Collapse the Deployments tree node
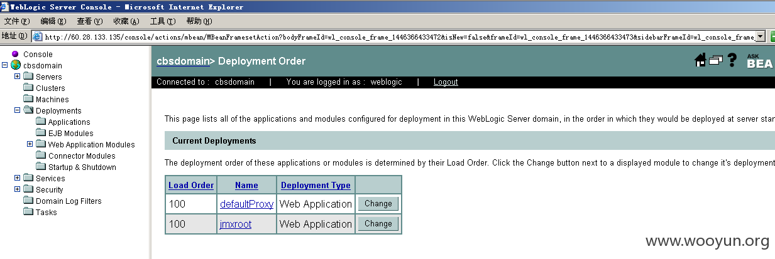Screen dimensions: 775x259 [x=18, y=110]
